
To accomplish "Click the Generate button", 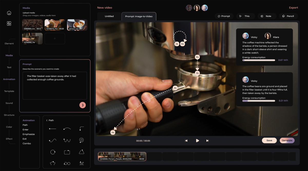I will click(x=287, y=140).
